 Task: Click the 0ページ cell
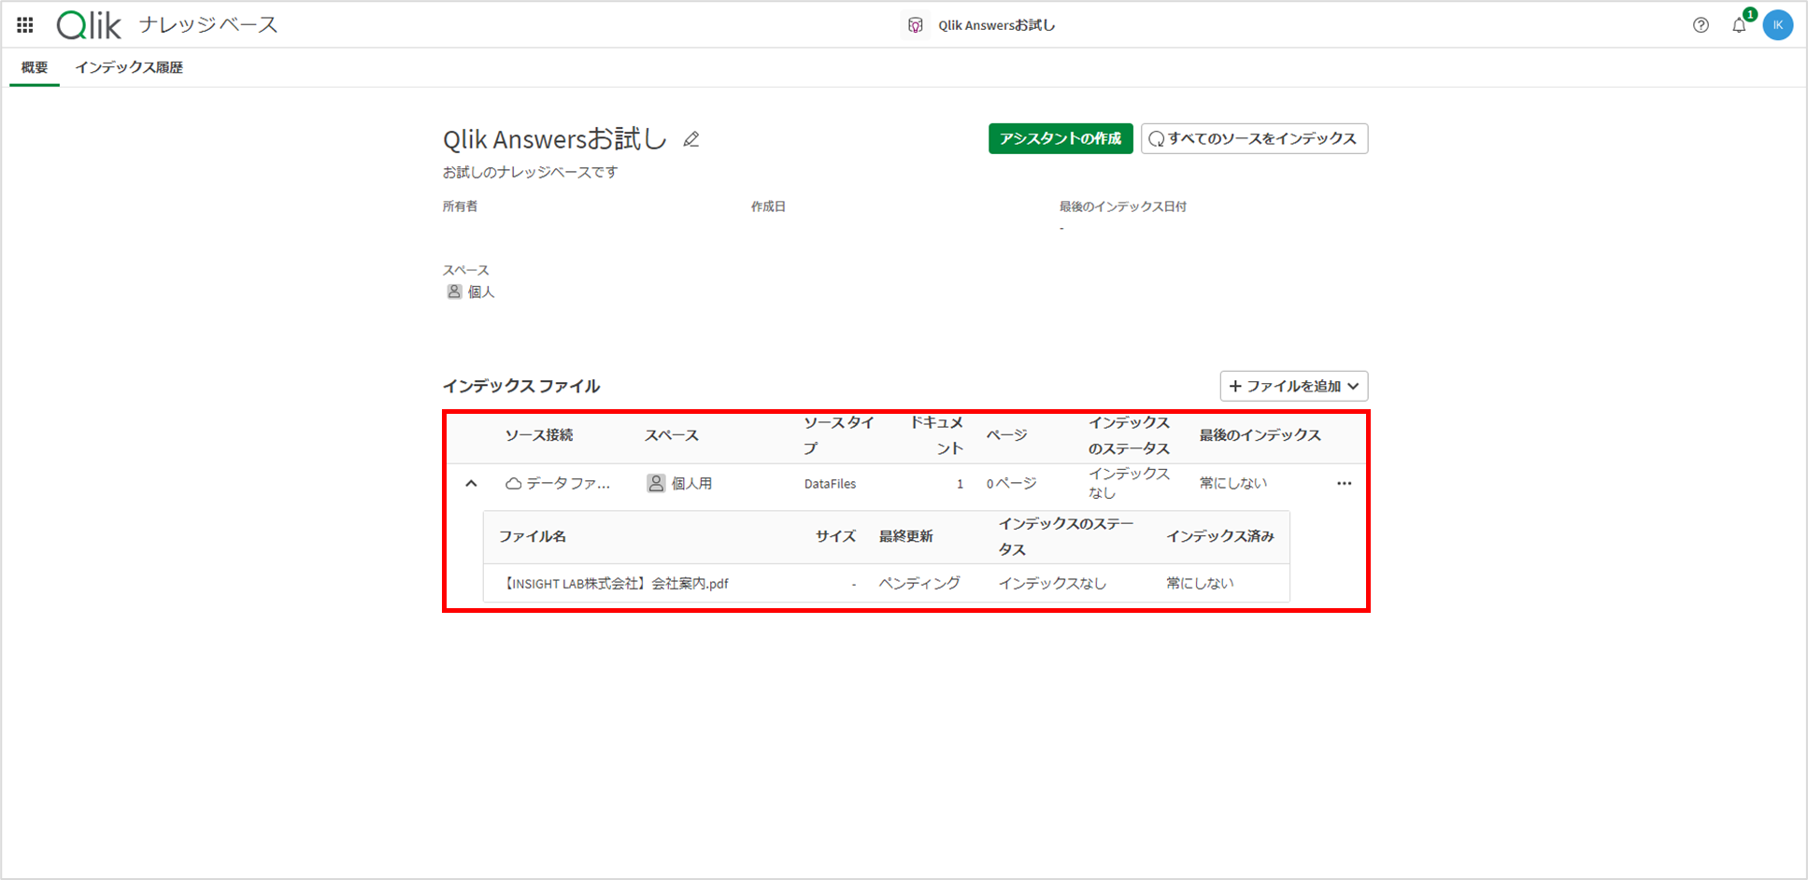click(x=1011, y=483)
